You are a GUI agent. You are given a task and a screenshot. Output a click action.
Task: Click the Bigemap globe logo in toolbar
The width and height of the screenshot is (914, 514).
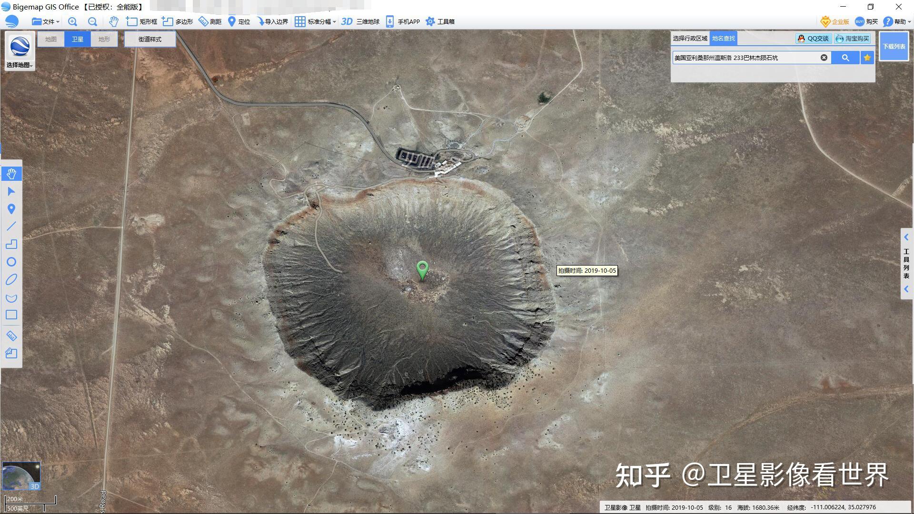coord(12,21)
